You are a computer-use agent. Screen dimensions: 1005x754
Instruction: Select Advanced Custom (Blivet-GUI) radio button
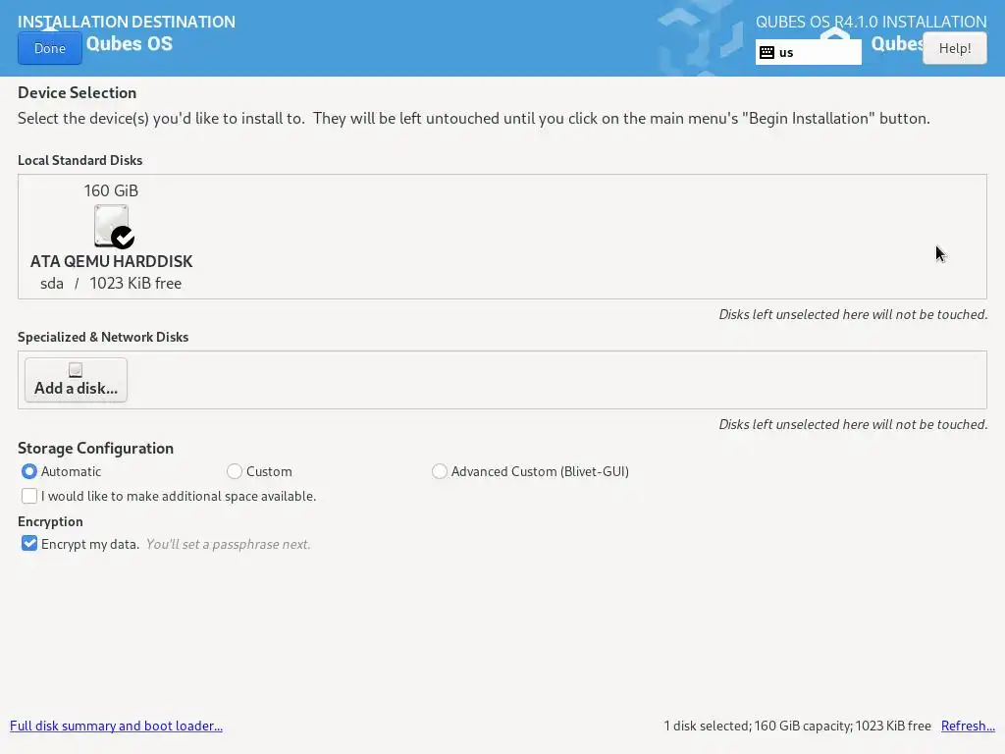439,471
